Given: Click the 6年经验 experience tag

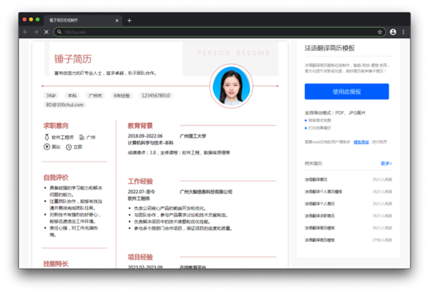Looking at the screenshot, I should pos(122,96).
